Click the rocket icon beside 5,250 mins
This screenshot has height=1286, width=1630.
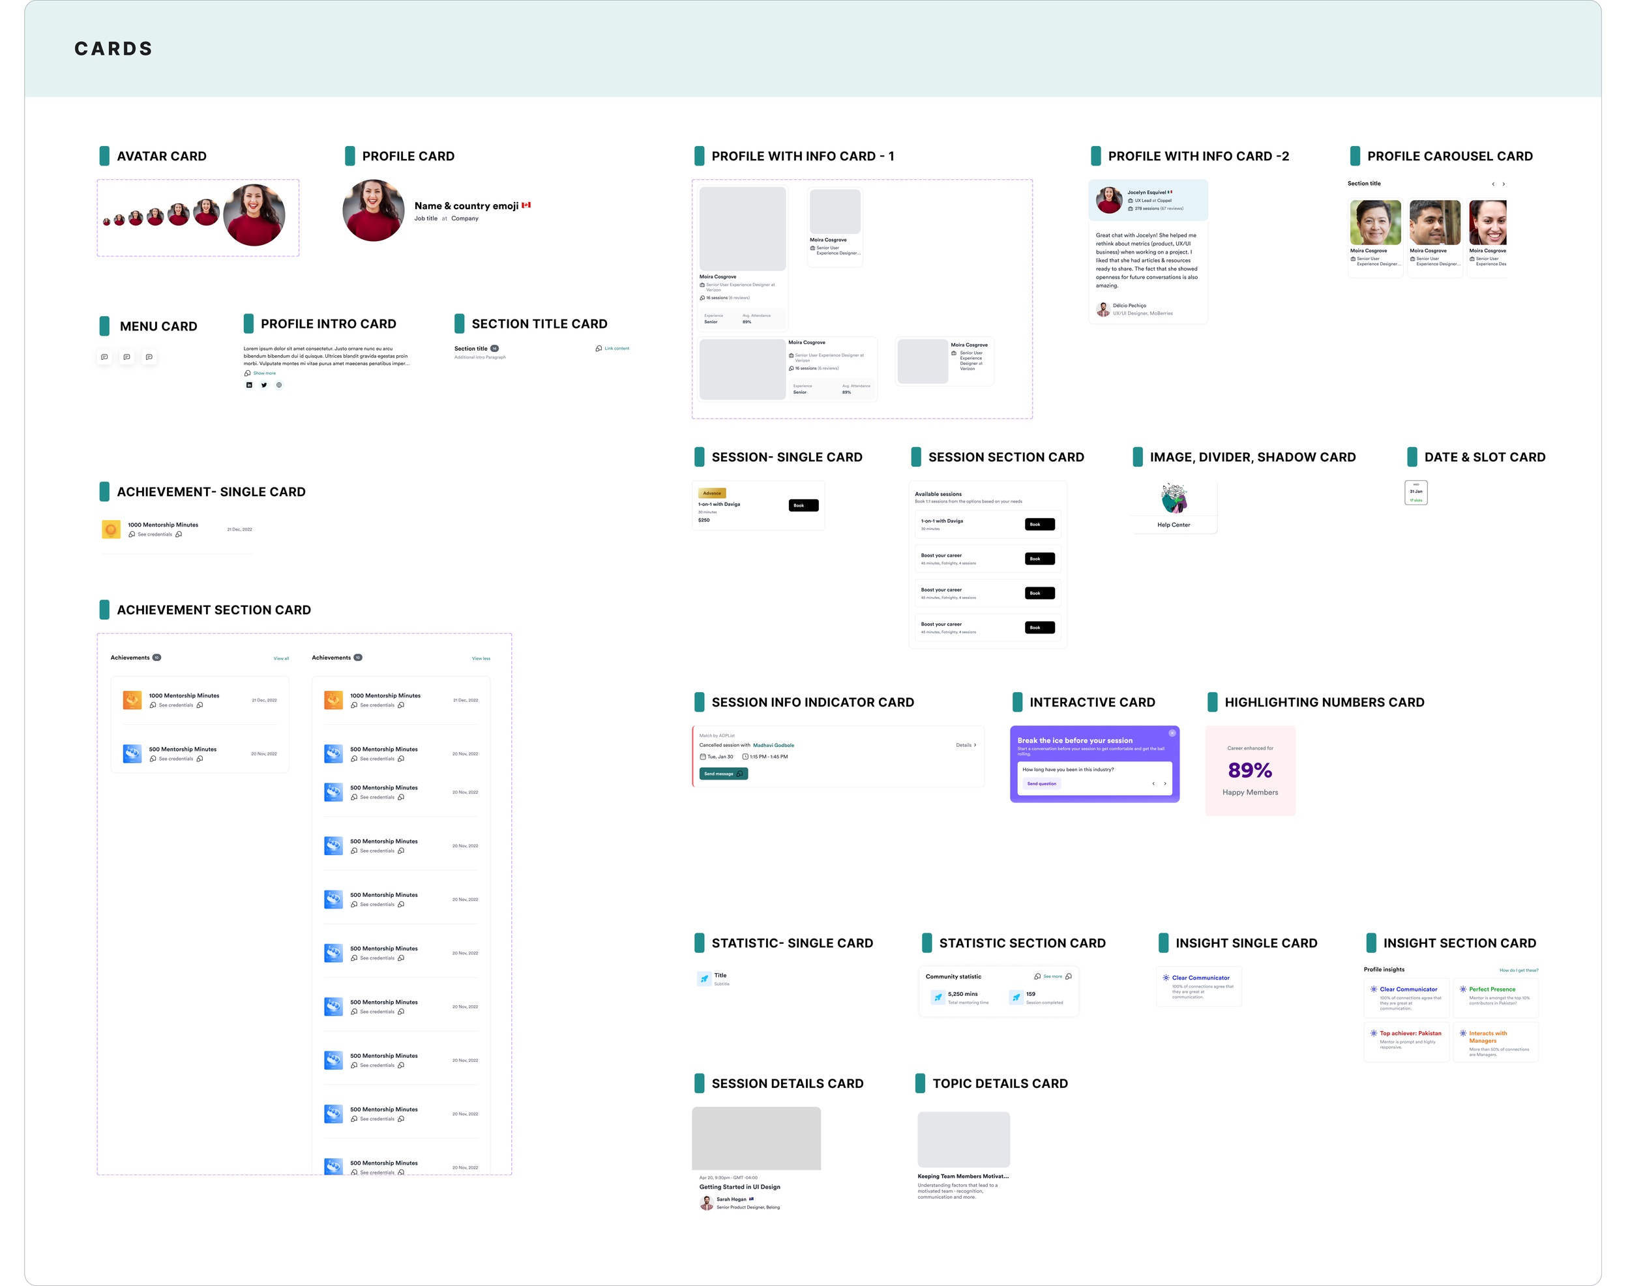pos(938,997)
